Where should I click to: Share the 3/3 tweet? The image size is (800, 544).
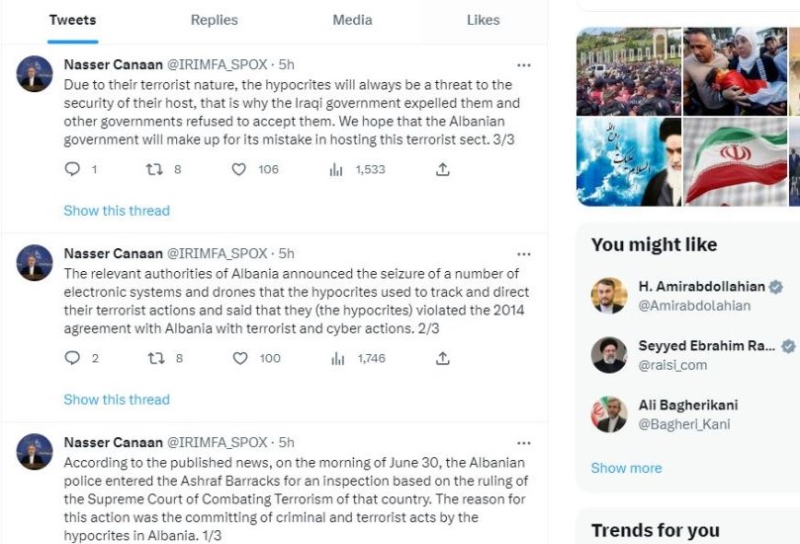[442, 169]
